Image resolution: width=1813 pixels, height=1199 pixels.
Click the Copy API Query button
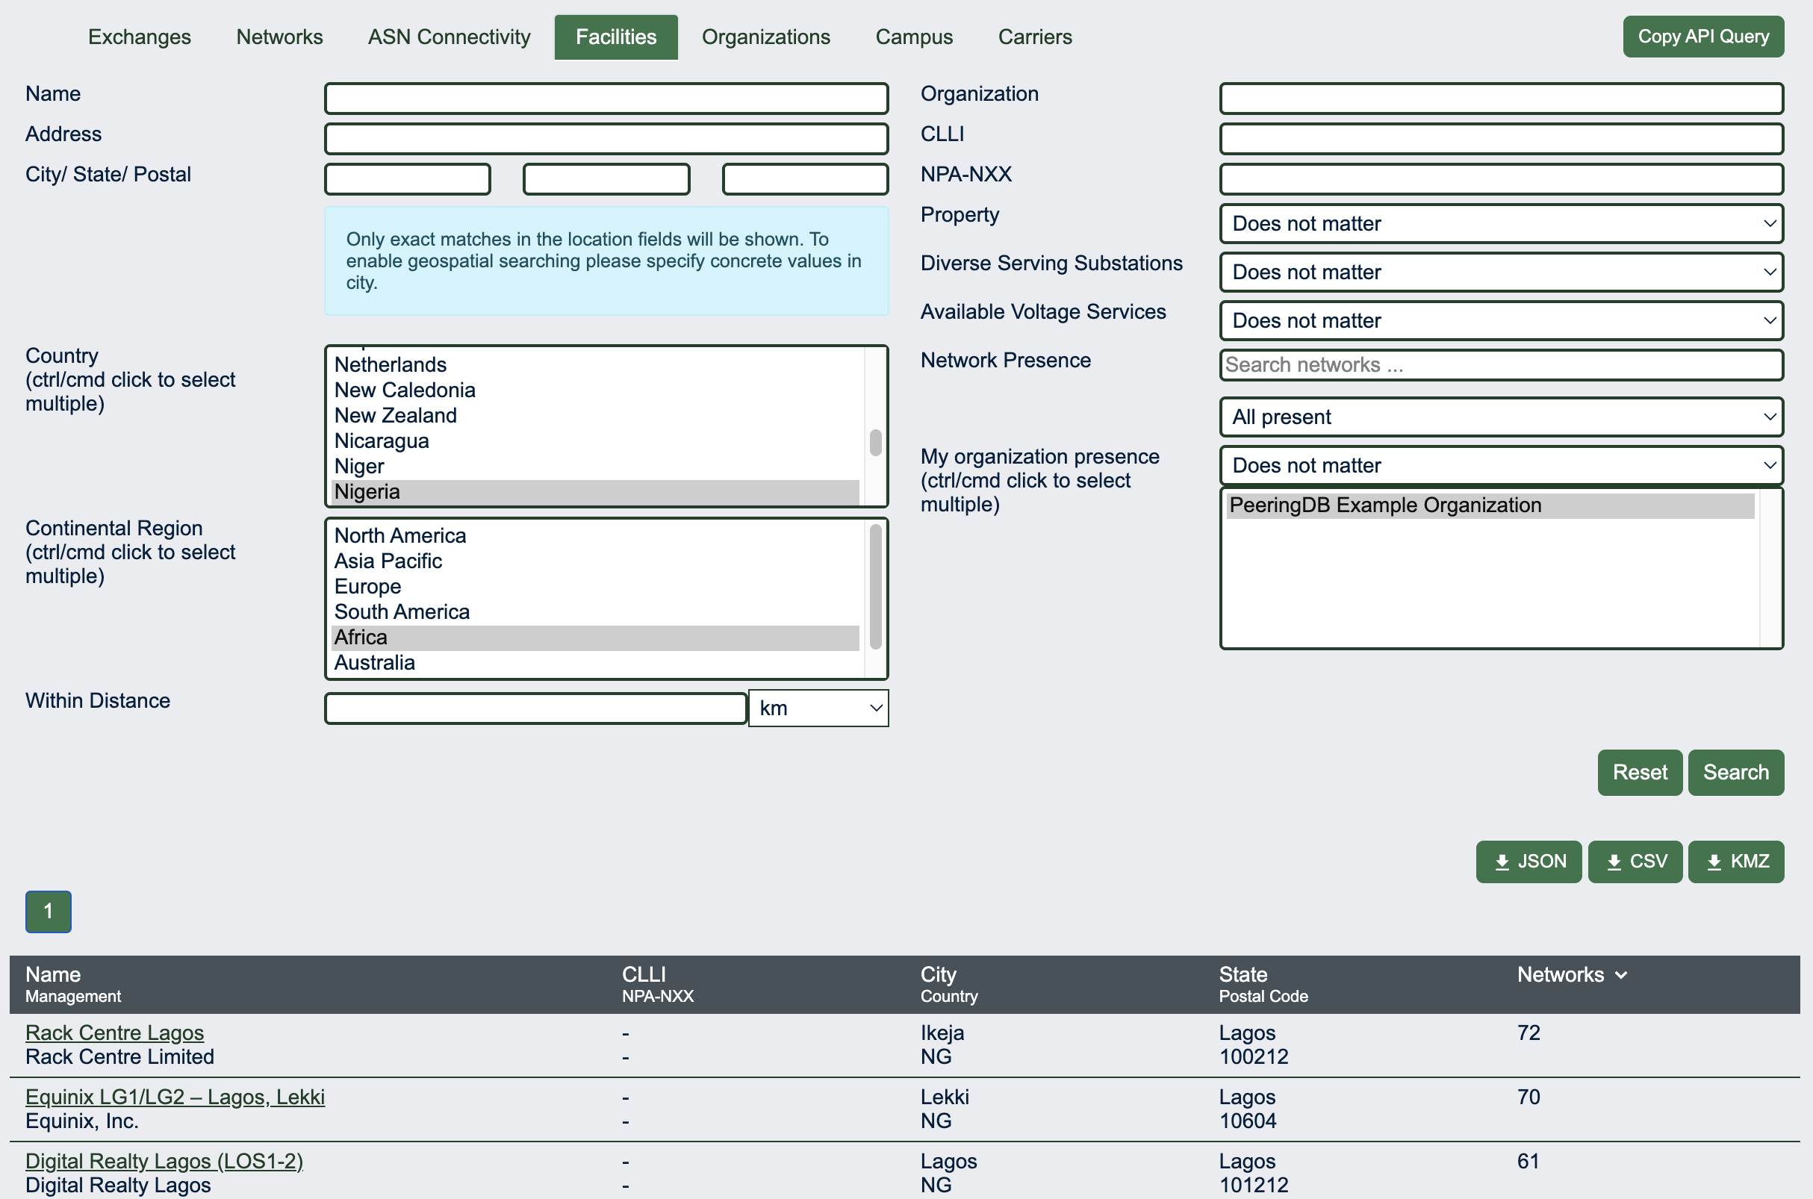click(x=1703, y=36)
